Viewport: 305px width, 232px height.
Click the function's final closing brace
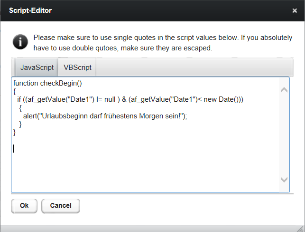point(14,133)
